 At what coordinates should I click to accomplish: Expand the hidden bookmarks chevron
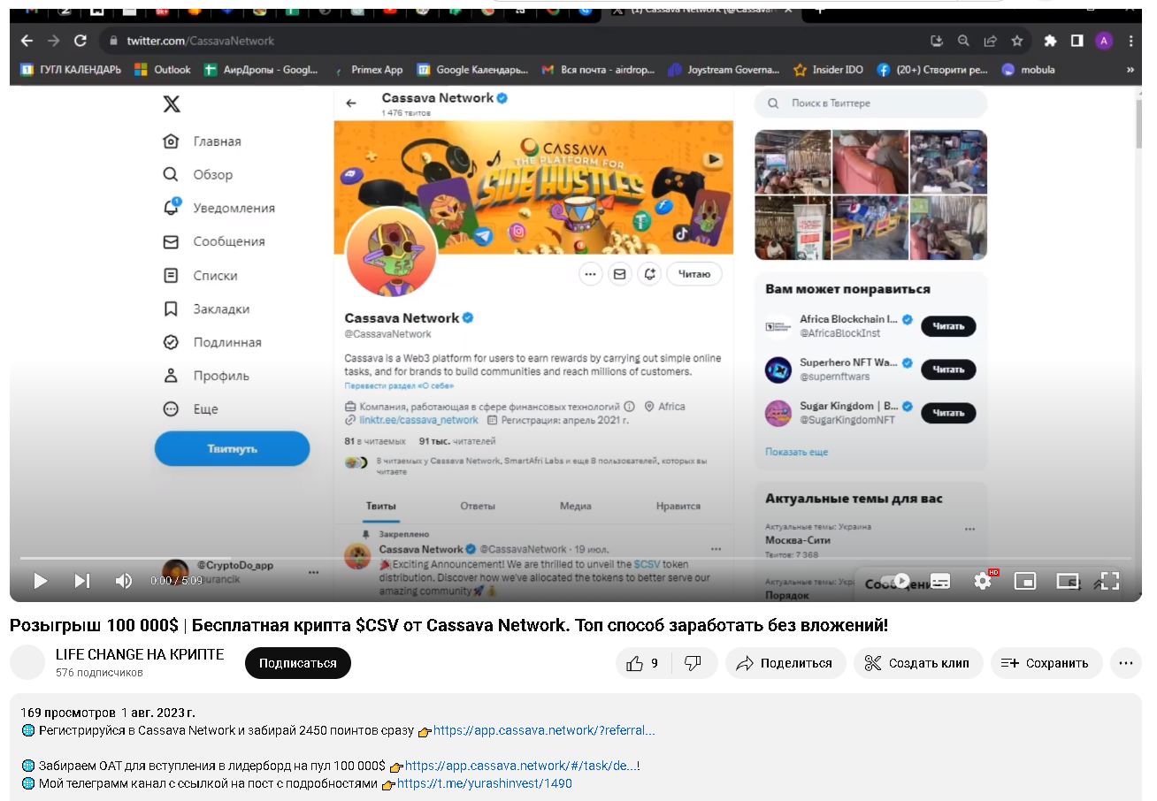[x=1130, y=70]
